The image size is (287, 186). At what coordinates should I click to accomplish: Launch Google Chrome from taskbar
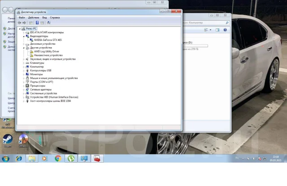[58, 159]
